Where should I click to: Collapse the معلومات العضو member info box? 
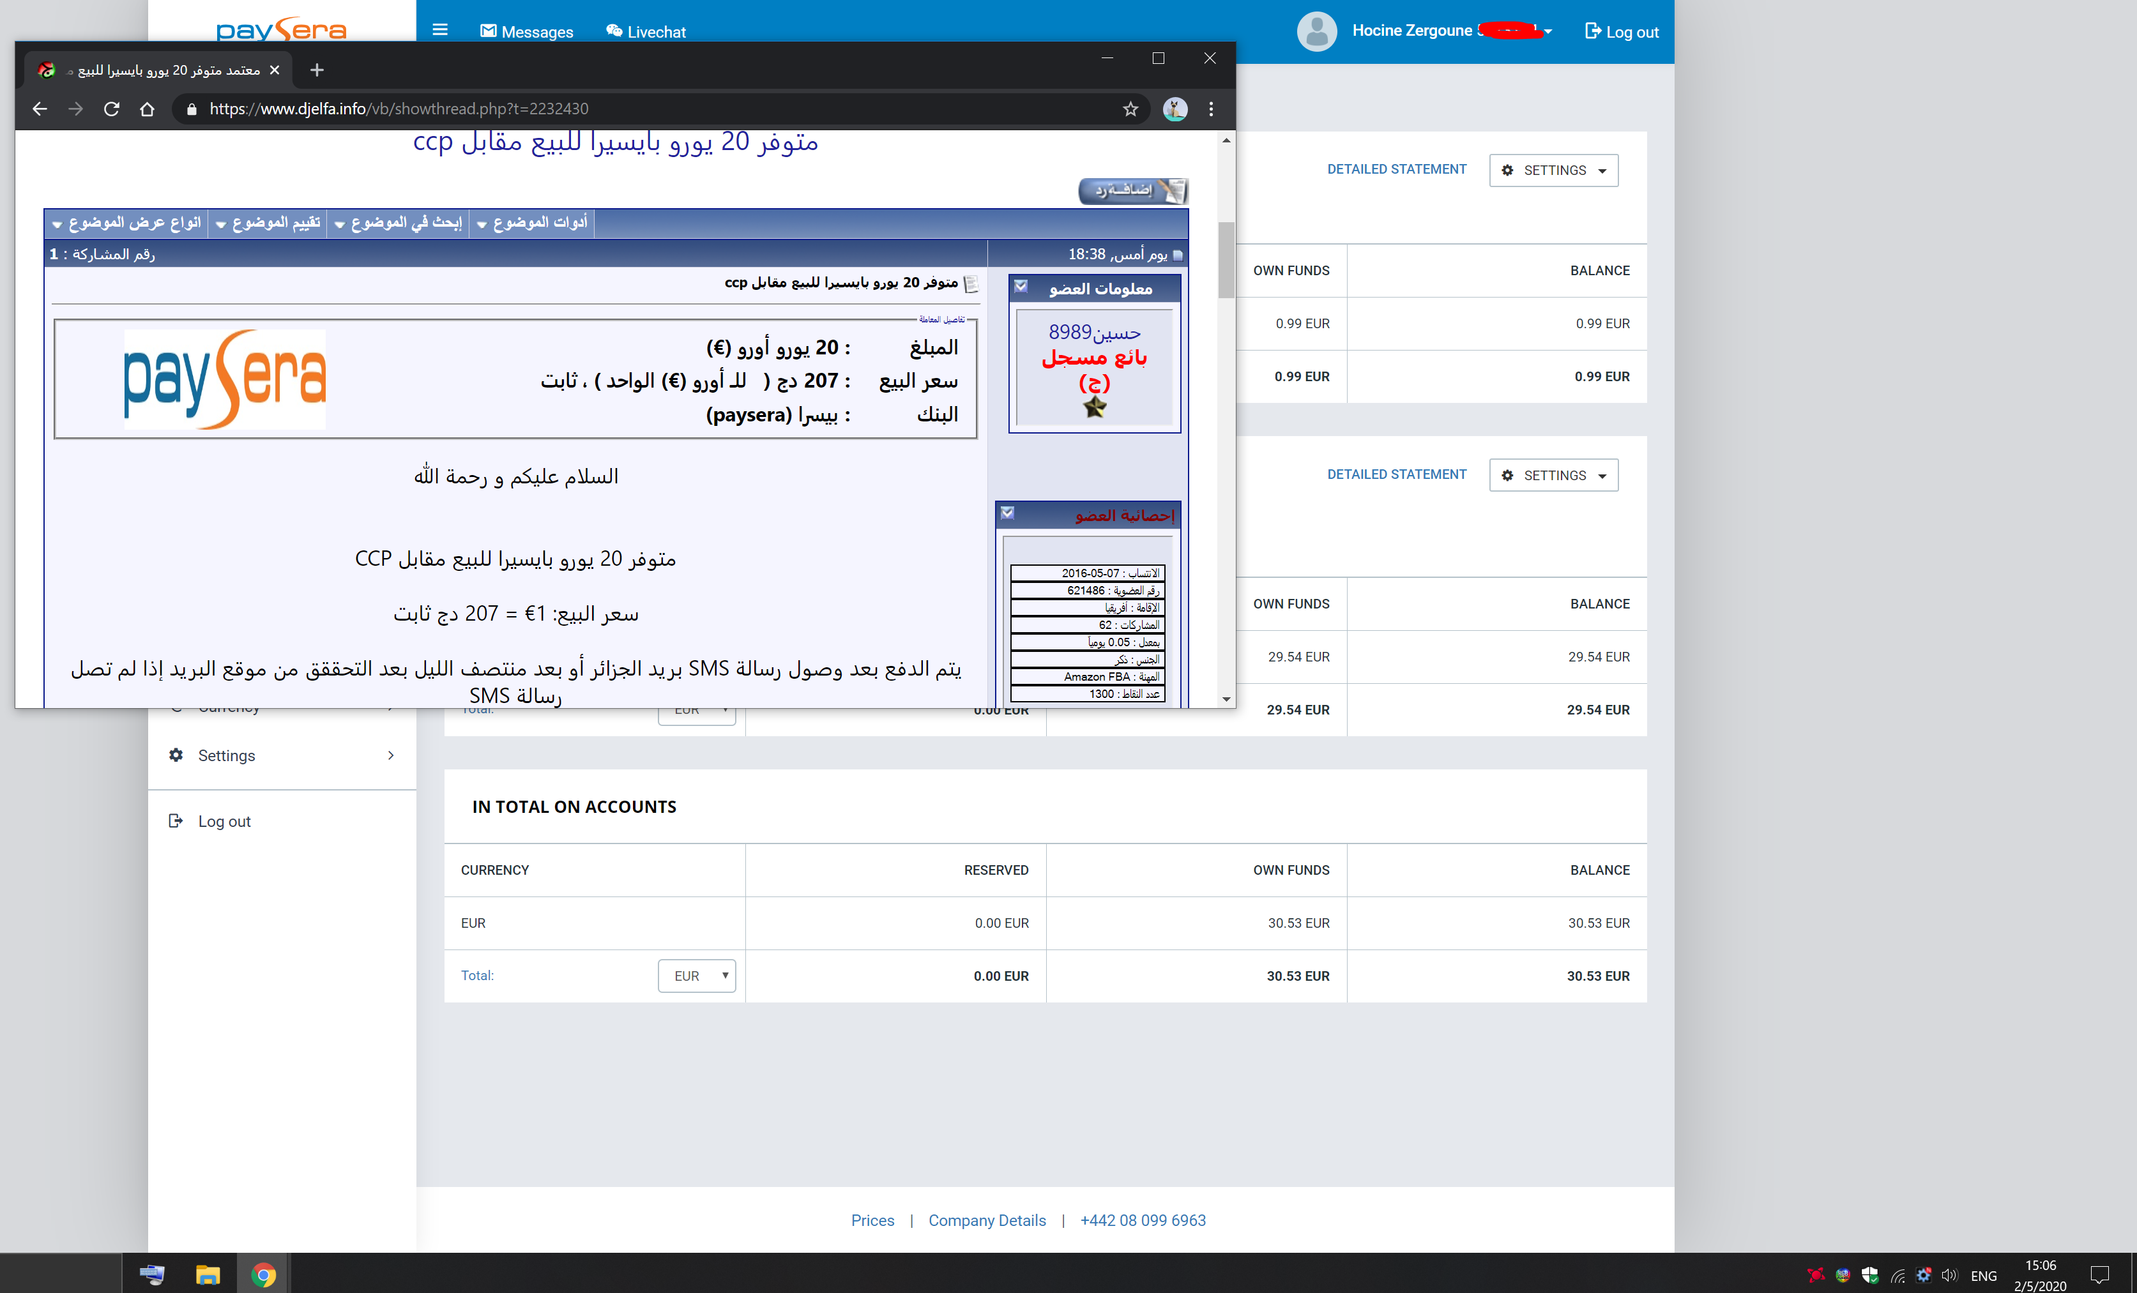click(1021, 287)
